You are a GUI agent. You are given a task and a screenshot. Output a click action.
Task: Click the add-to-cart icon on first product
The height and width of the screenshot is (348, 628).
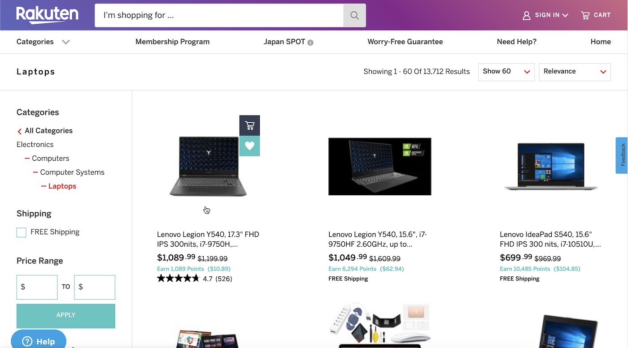click(249, 125)
